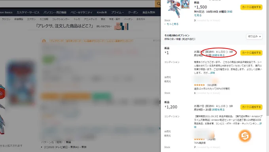Open 詳細を見る for ¥1 offer delivery
This screenshot has width=269, height=152.
click(218, 55)
